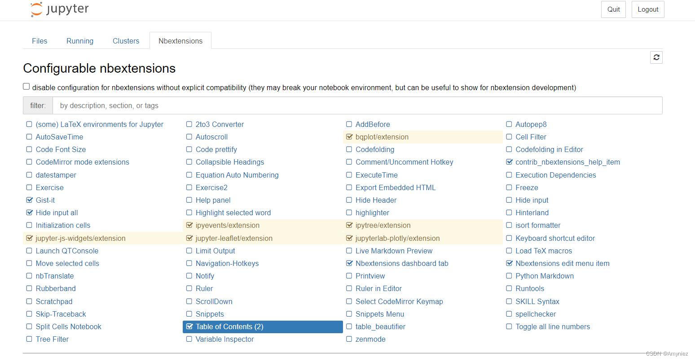
Task: Open the Nbextensions dashboard tab link
Action: point(402,263)
